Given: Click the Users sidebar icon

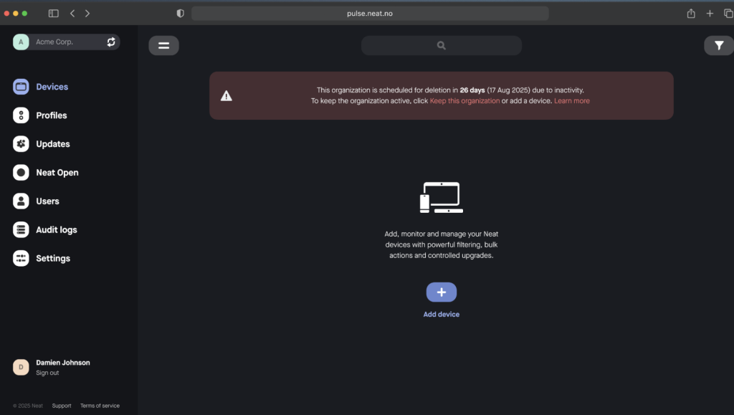Looking at the screenshot, I should [21, 201].
